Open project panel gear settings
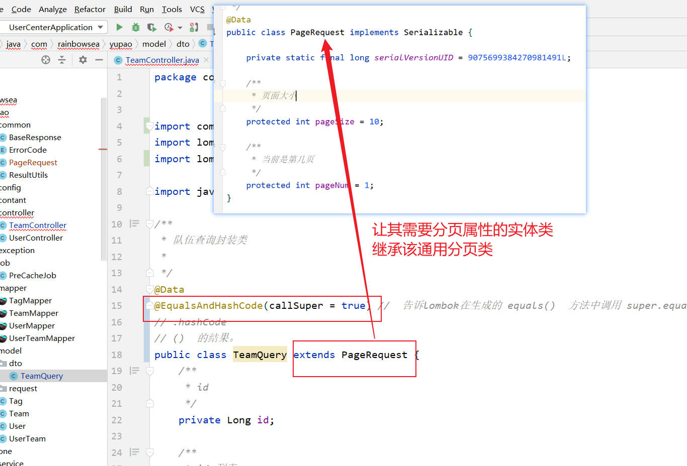Image resolution: width=687 pixels, height=466 pixels. pyautogui.click(x=83, y=60)
